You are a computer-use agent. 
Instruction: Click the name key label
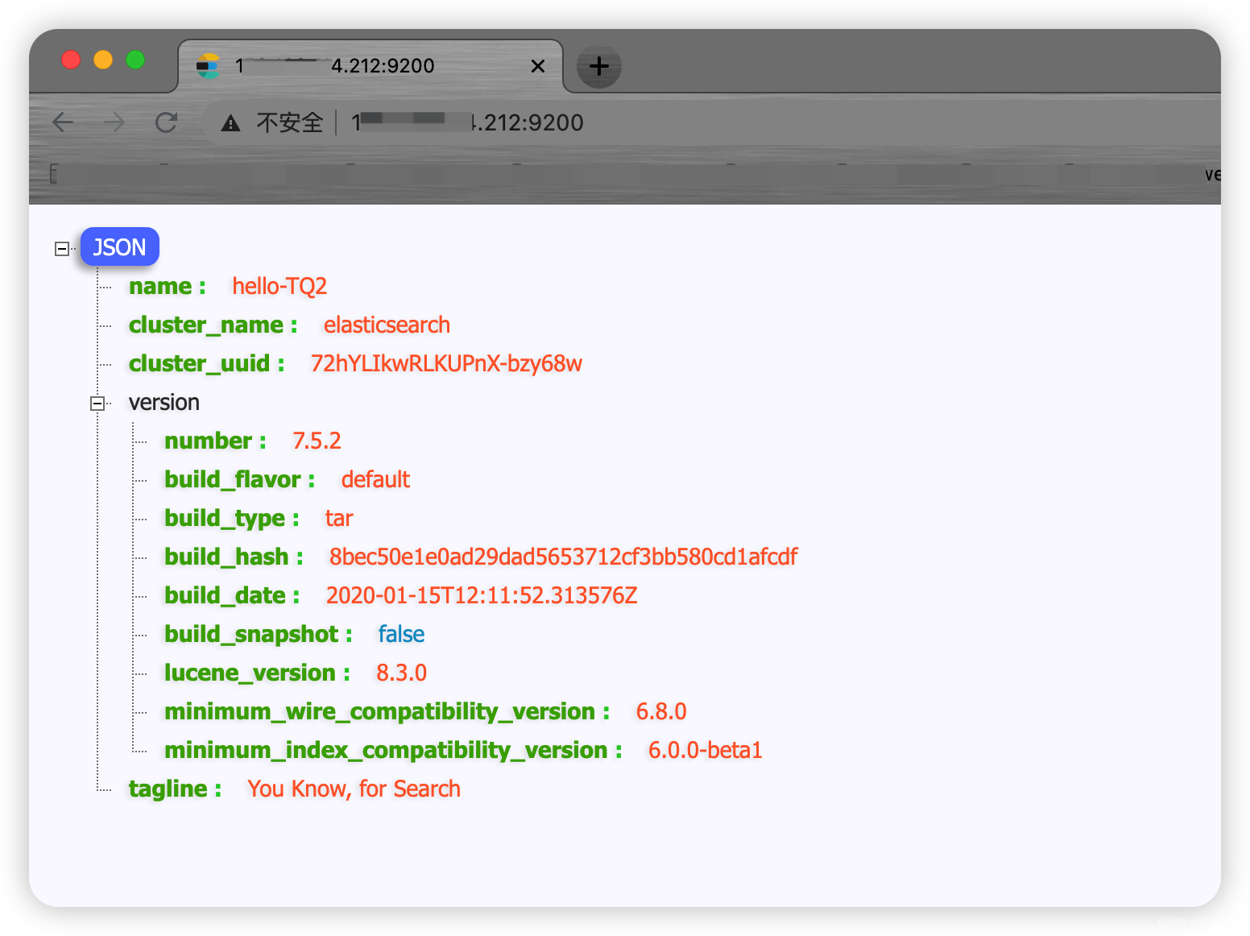pyautogui.click(x=167, y=286)
